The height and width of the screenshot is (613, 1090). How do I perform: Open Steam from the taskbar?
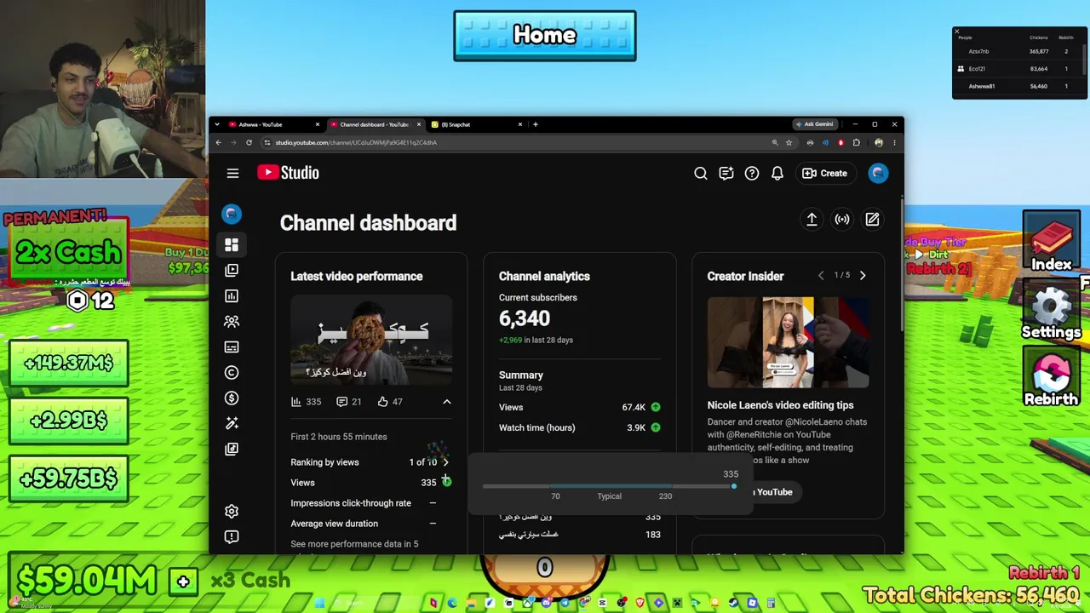[x=733, y=603]
